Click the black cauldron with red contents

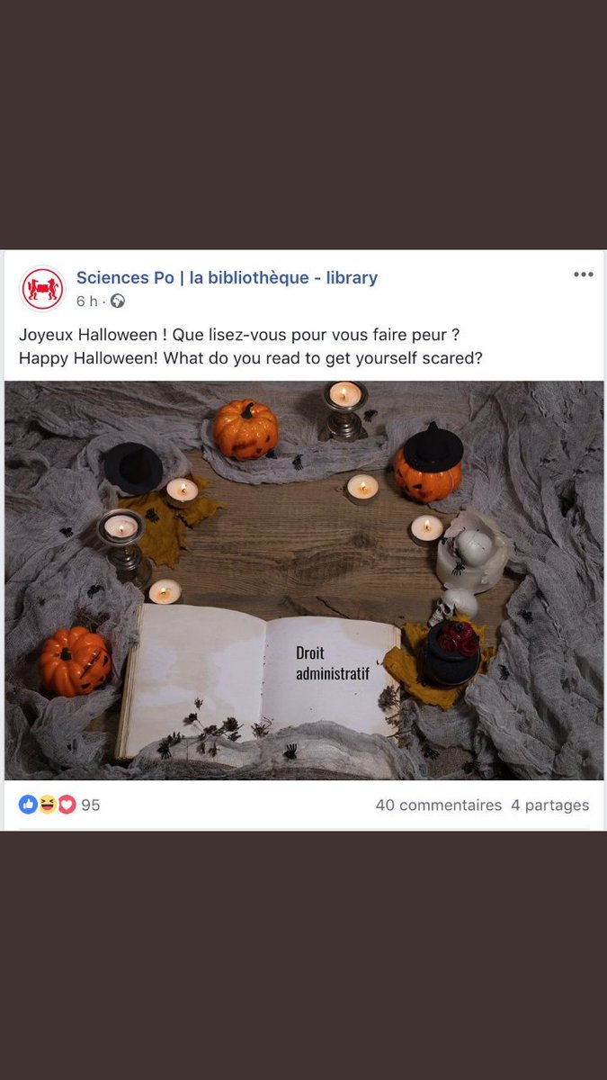[x=451, y=652]
